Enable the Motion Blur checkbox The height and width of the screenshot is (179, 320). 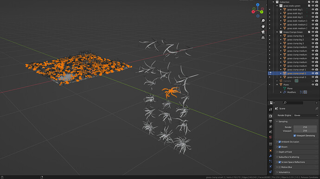[x=280, y=167]
